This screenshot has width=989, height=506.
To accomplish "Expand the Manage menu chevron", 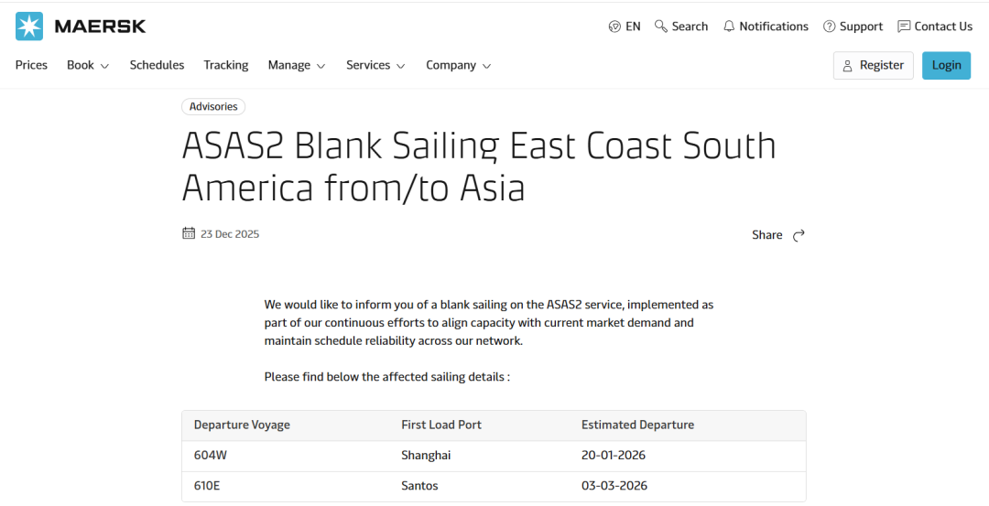I will tap(321, 66).
